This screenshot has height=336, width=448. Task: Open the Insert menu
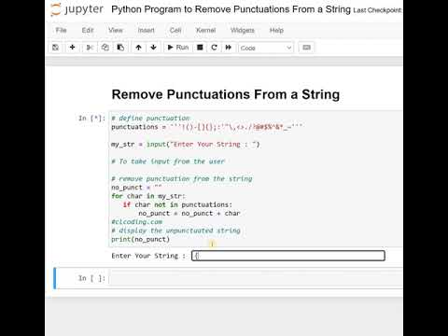[147, 30]
